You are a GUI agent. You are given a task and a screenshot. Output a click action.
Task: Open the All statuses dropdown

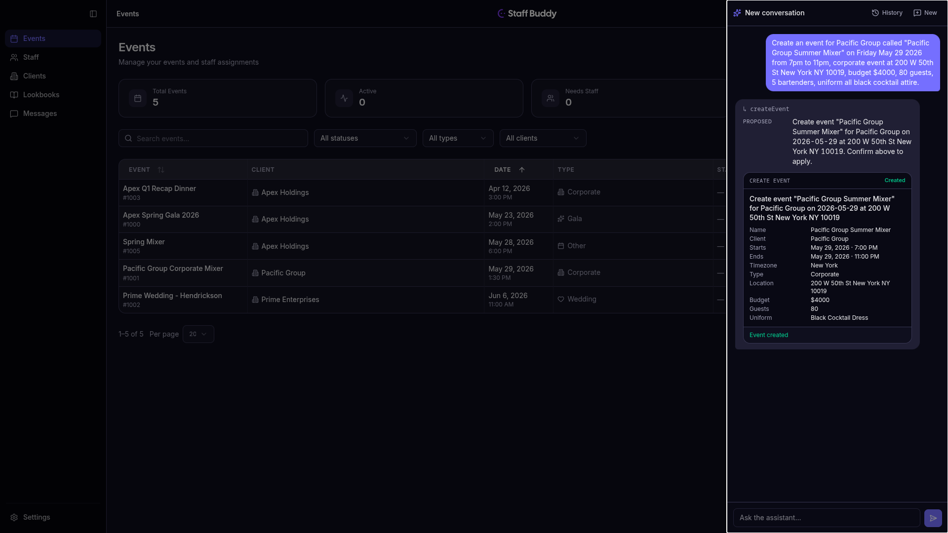pyautogui.click(x=365, y=138)
